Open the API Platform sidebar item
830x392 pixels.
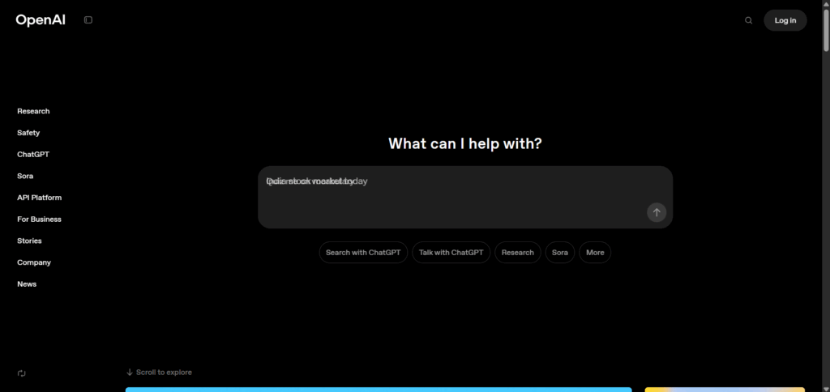click(x=39, y=198)
